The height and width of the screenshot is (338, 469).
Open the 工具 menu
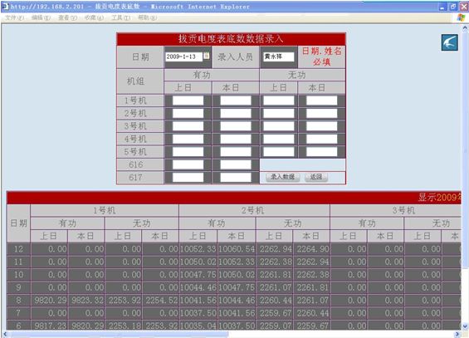click(121, 17)
